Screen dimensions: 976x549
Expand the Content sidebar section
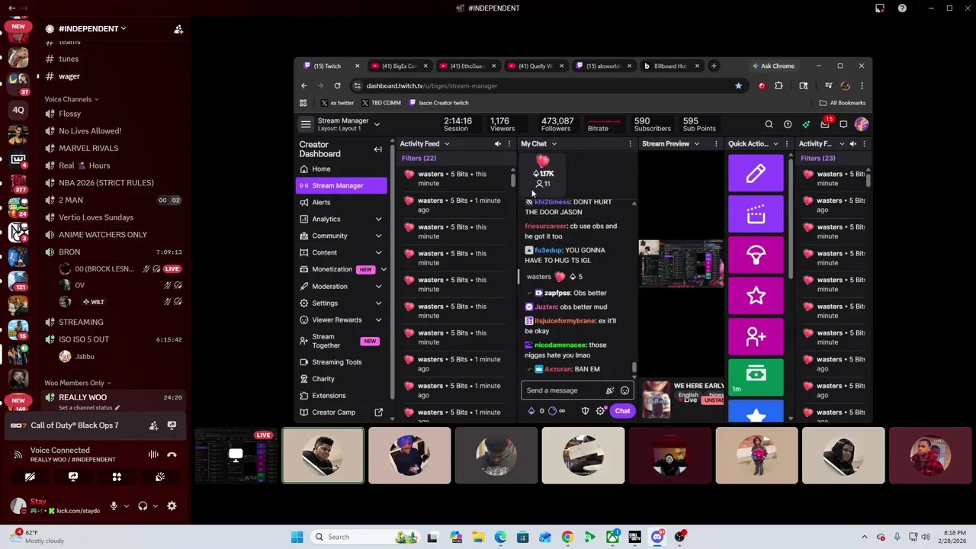point(378,252)
